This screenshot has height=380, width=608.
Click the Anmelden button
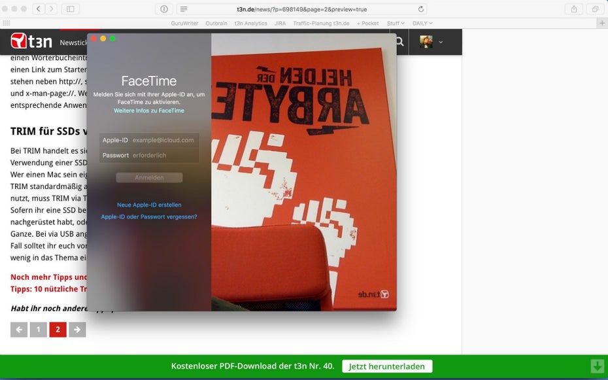coord(149,178)
